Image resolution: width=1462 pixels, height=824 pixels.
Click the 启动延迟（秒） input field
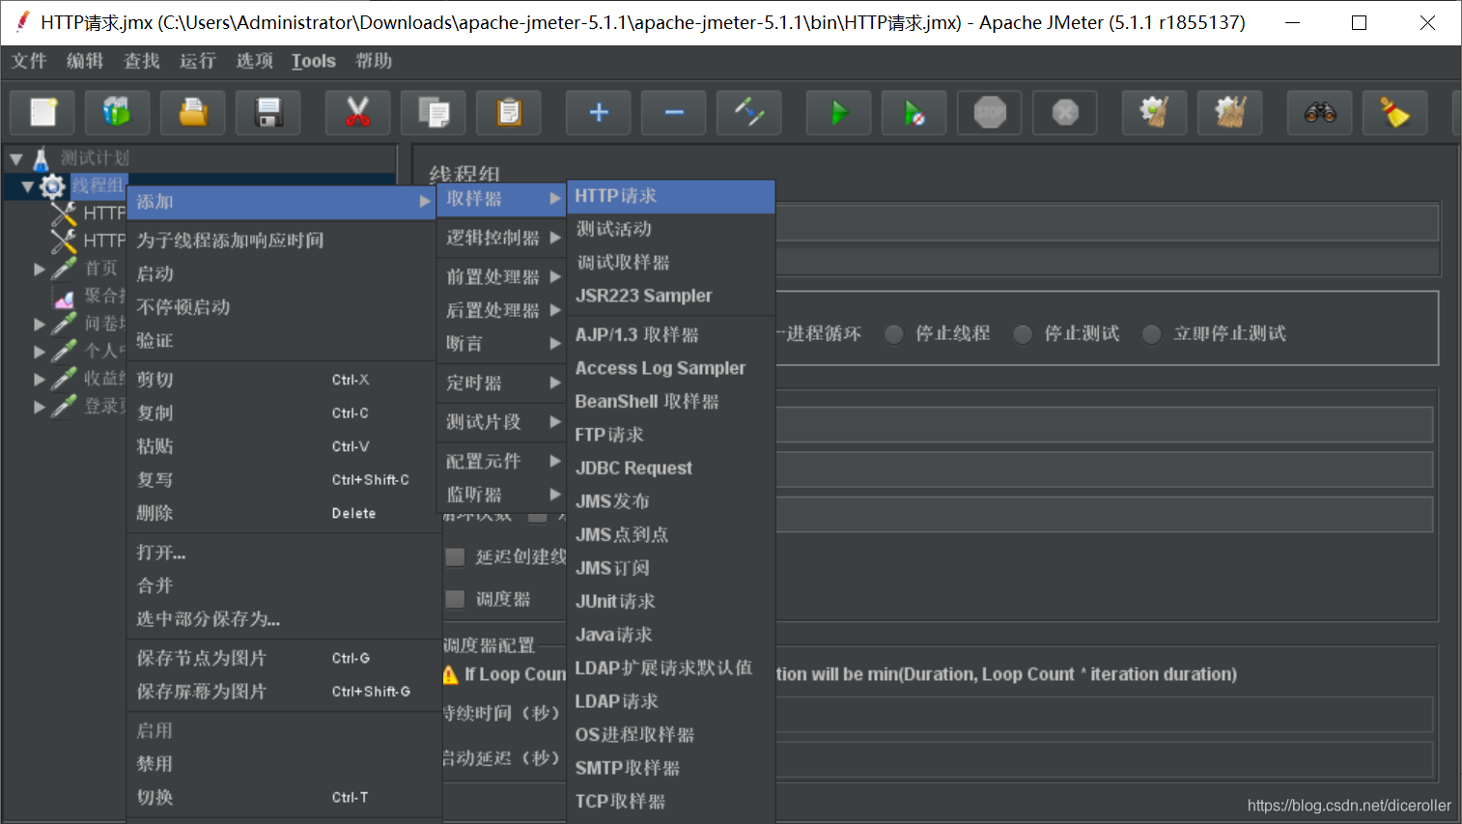1104,758
